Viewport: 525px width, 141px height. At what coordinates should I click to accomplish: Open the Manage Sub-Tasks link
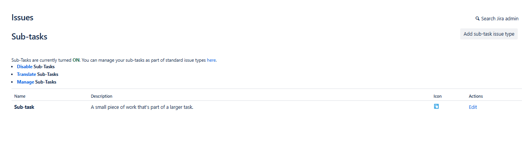click(25, 82)
